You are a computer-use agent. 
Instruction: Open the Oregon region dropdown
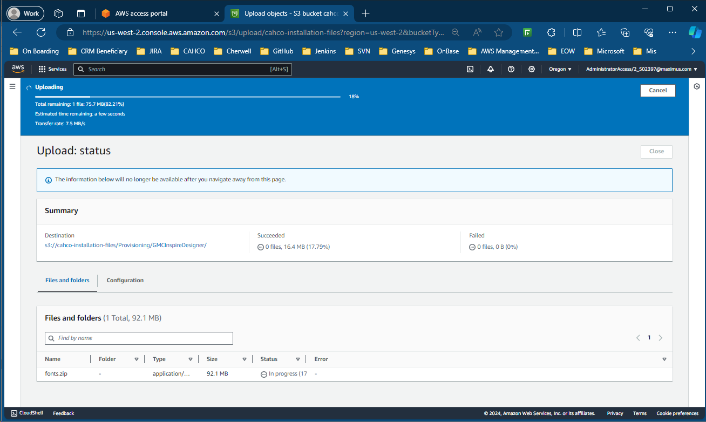point(560,69)
